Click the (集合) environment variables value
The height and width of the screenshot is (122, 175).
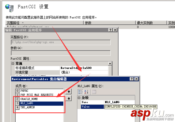click(84, 72)
